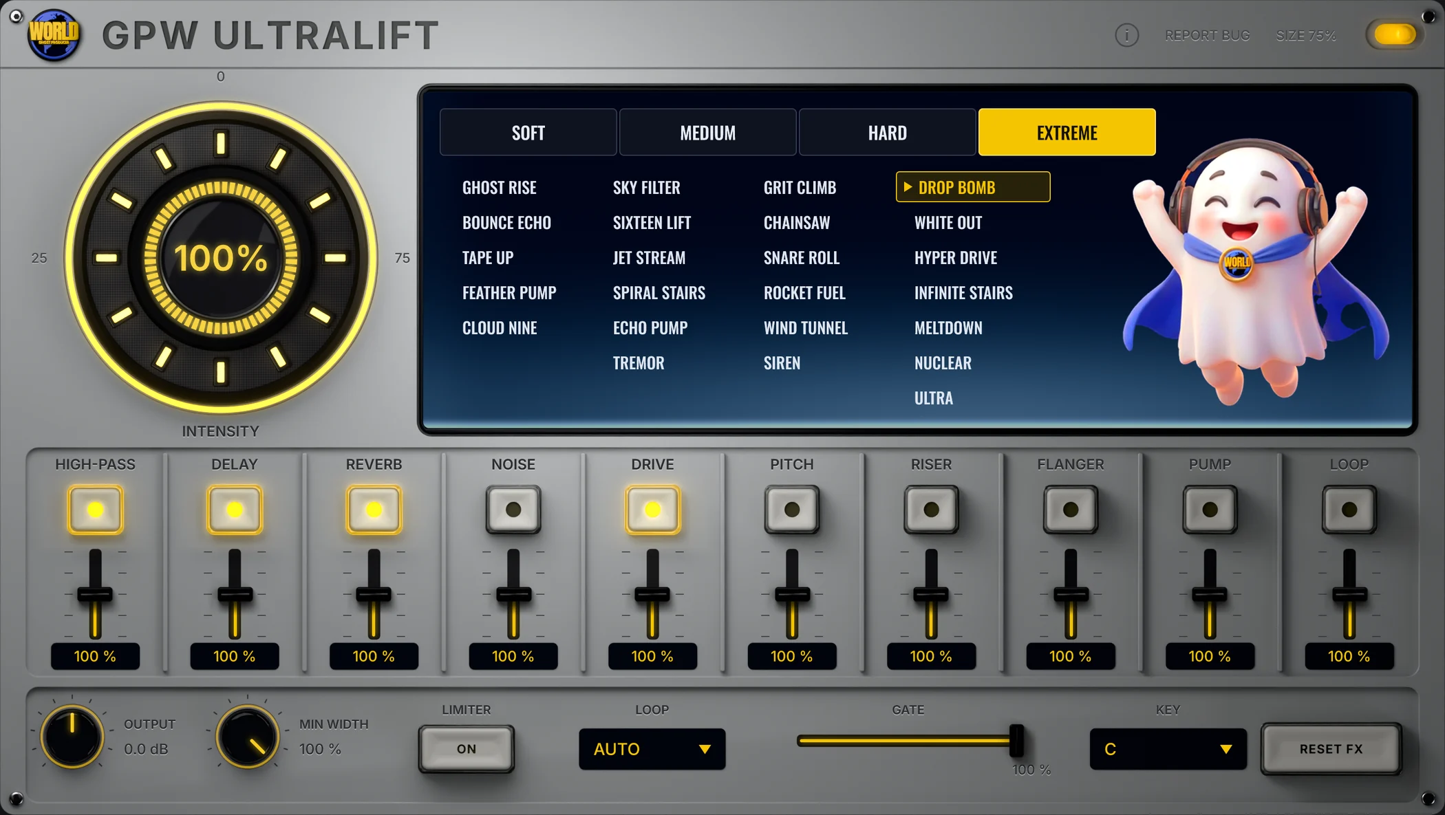1445x815 pixels.
Task: Disable the DRIVE effect button
Action: click(x=652, y=510)
